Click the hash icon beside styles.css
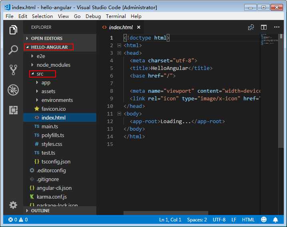287x227 pixels. tap(37, 144)
